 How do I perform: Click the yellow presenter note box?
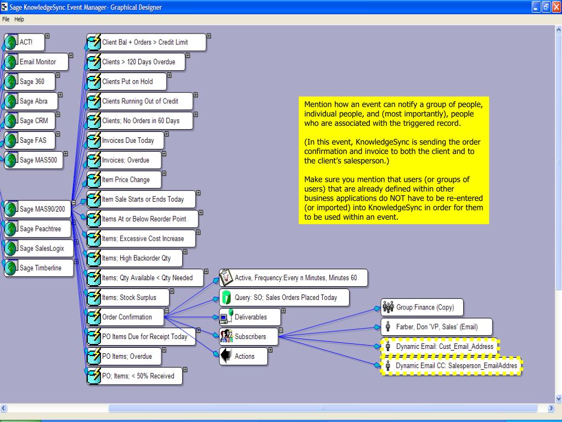click(394, 160)
